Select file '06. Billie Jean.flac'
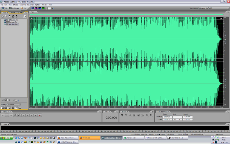Viewport: 230px width, 144px height. pos(11,24)
